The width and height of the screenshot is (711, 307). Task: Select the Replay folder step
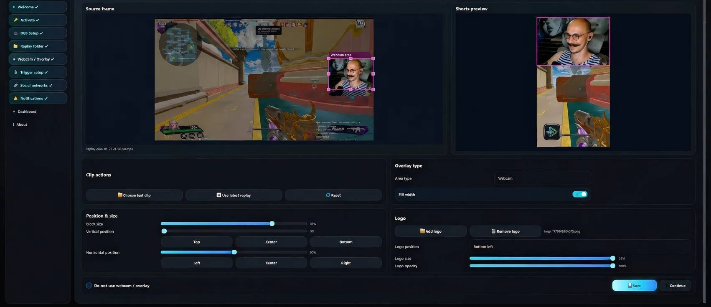[38, 46]
